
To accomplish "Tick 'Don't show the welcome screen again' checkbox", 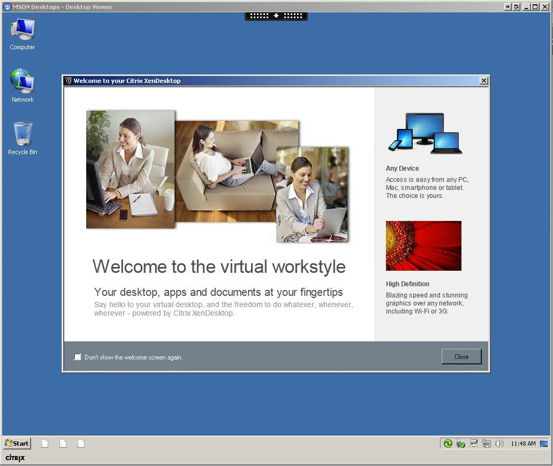I will [78, 357].
